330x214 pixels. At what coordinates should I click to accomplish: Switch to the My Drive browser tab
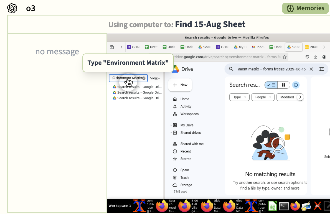[x=240, y=47]
